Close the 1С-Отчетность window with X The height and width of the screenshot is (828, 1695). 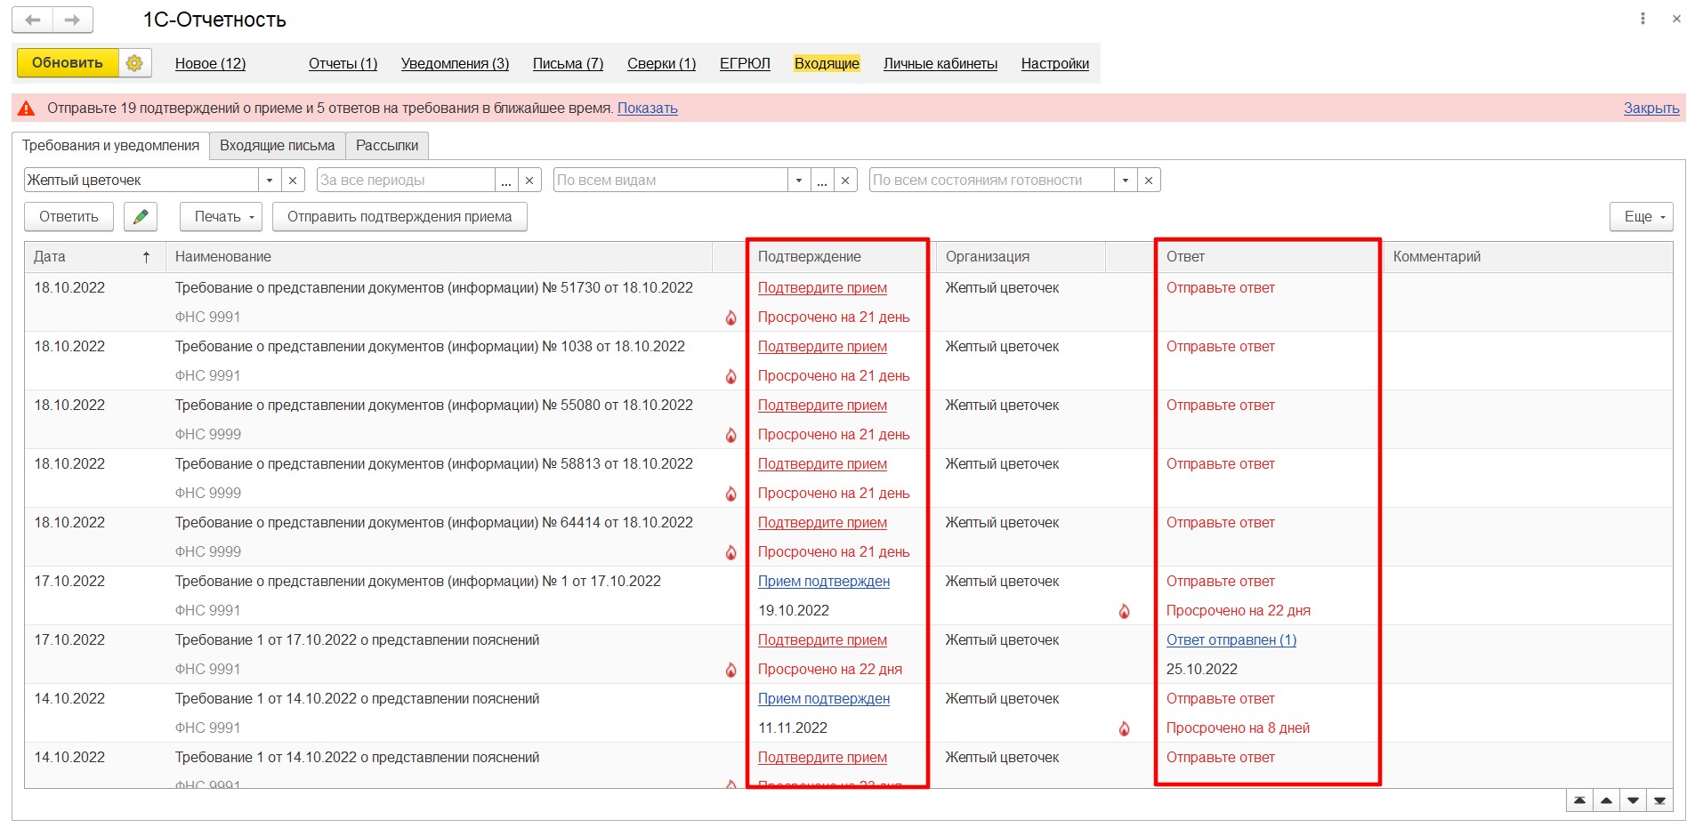[1676, 19]
